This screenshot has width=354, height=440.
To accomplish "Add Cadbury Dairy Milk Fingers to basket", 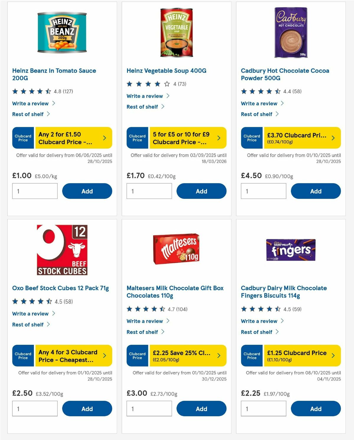I will pyautogui.click(x=316, y=409).
